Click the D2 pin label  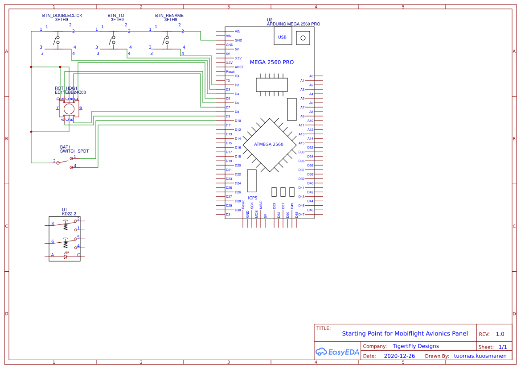(237, 85)
